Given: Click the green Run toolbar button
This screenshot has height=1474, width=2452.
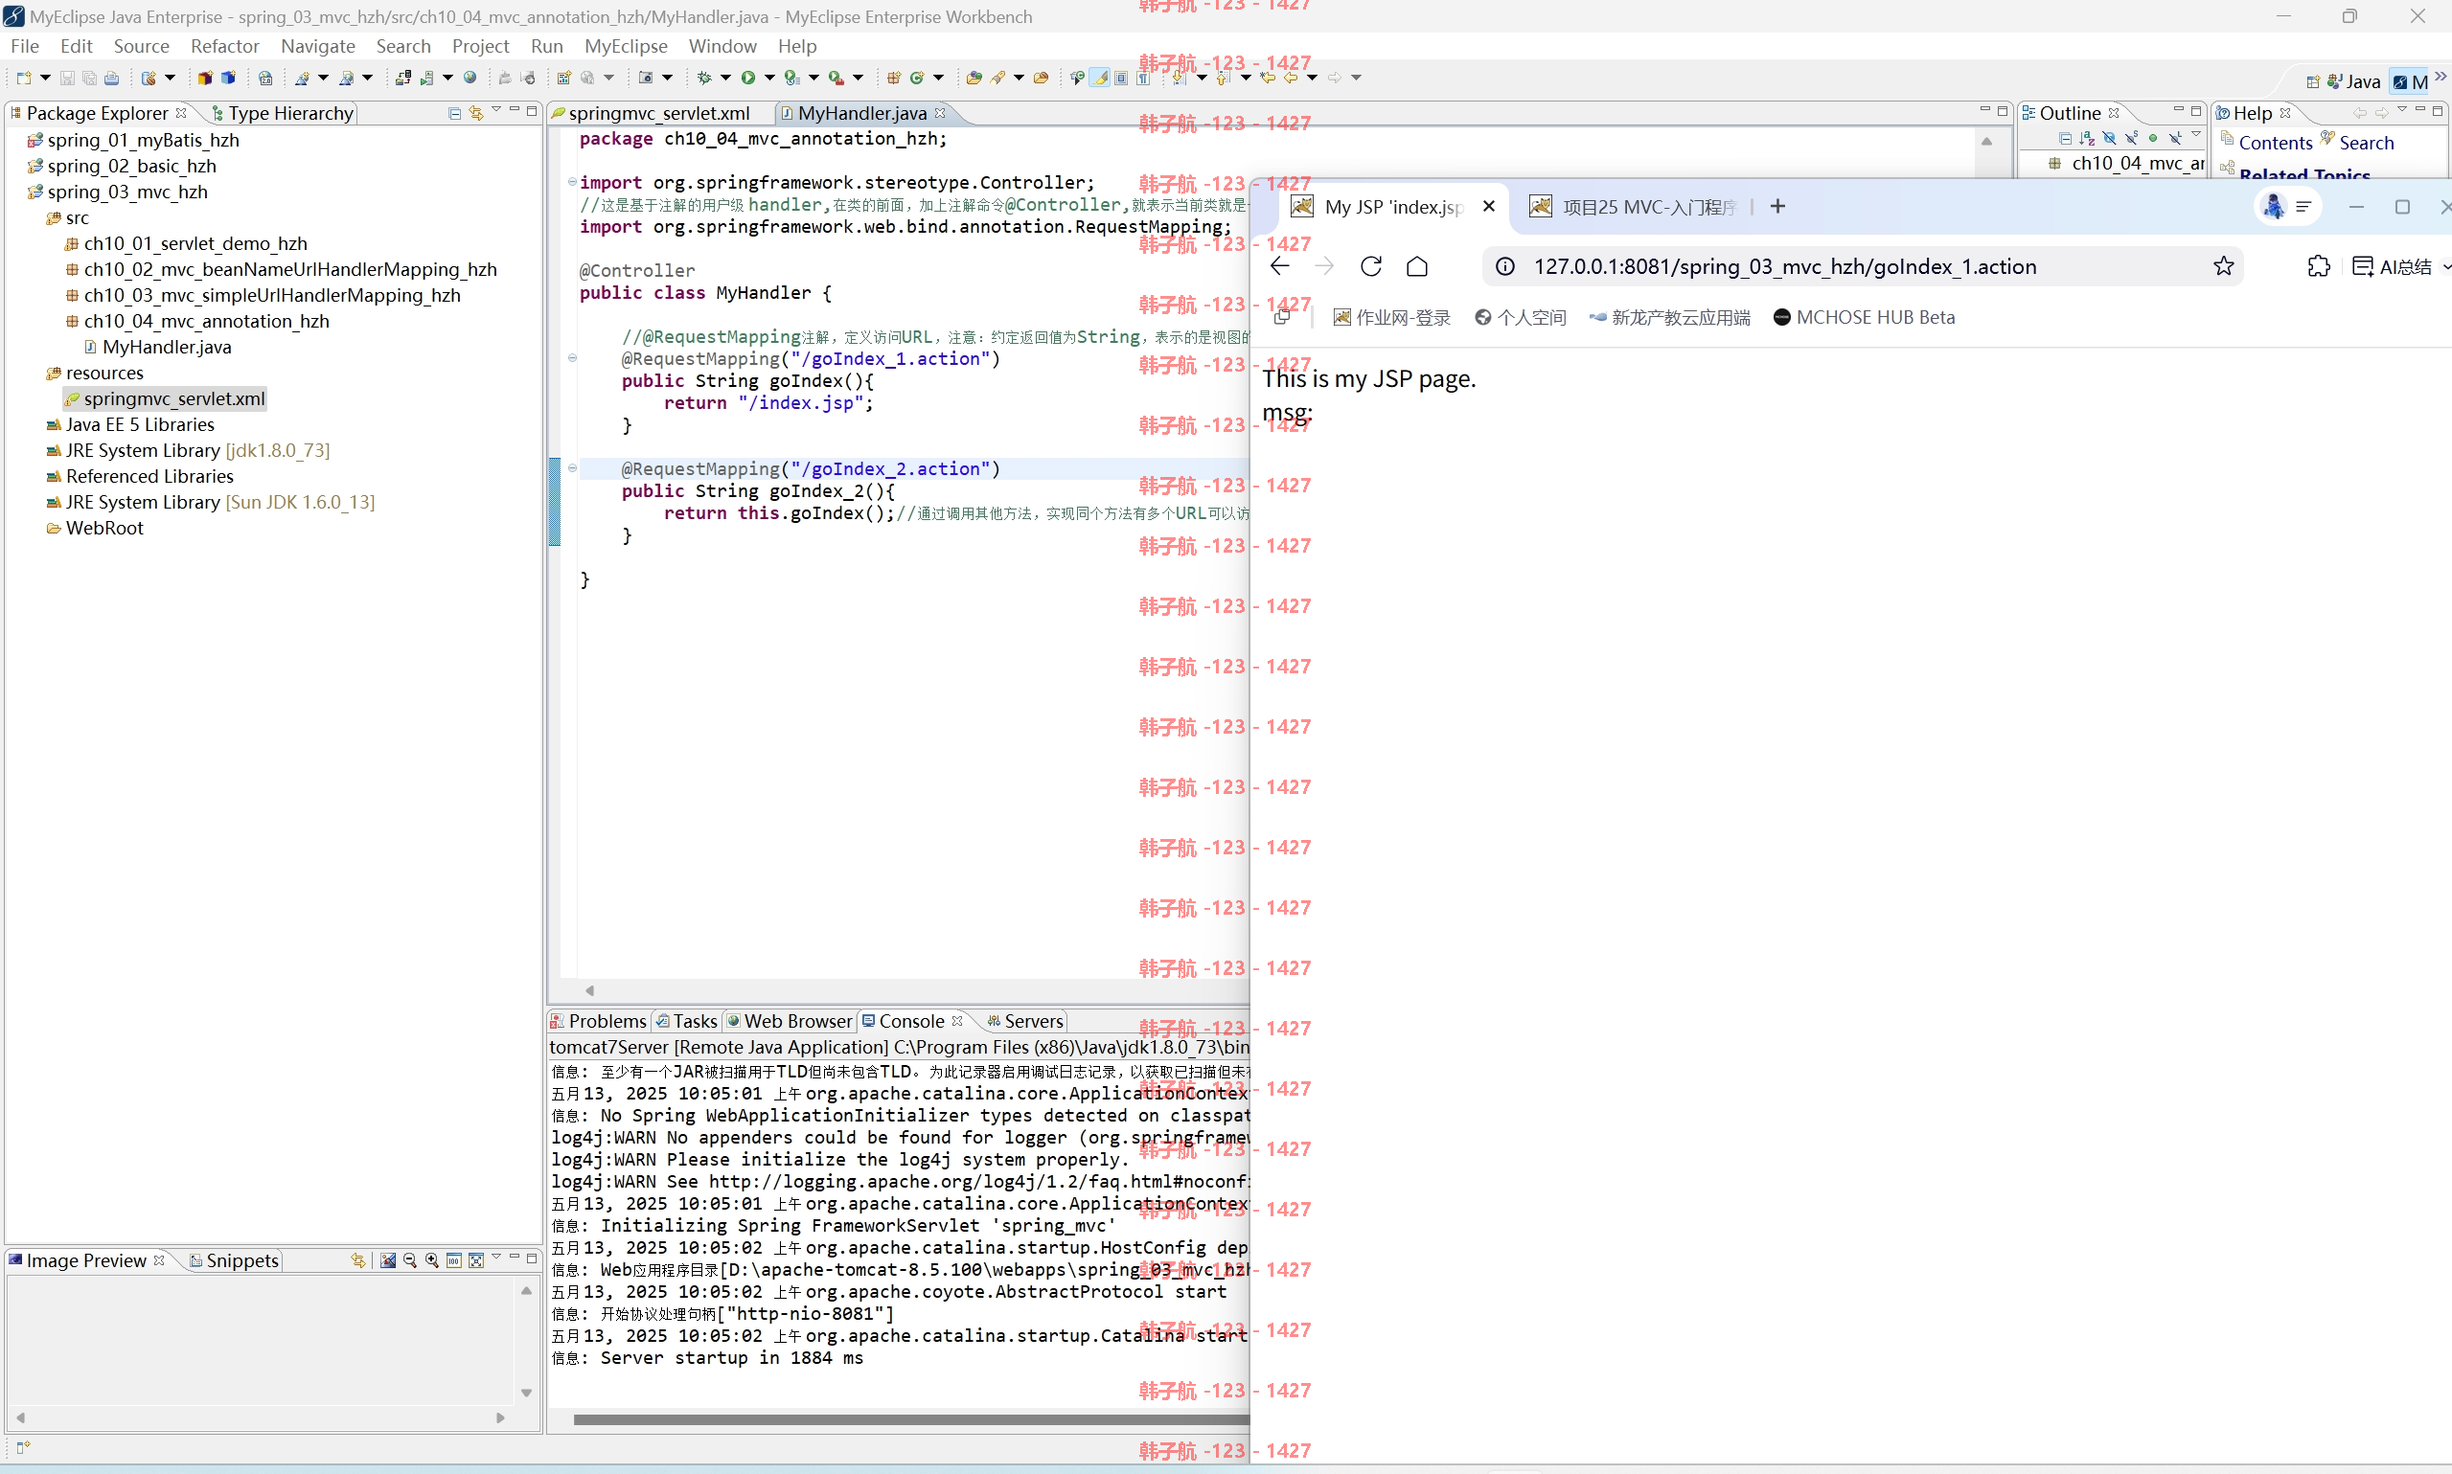Looking at the screenshot, I should tap(748, 78).
